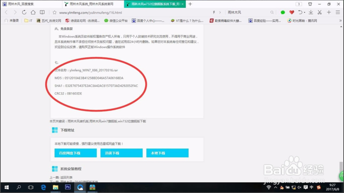Select the active 雨林木风w732位旗舰版 tab

pos(155,4)
